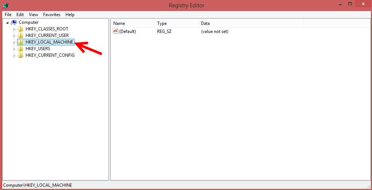This screenshot has width=372, height=190.
Task: Select HKEY_CURRENT_USER in the tree
Action: click(x=47, y=36)
